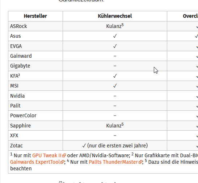Click Kulanz text in the ASRock row

[114, 26]
